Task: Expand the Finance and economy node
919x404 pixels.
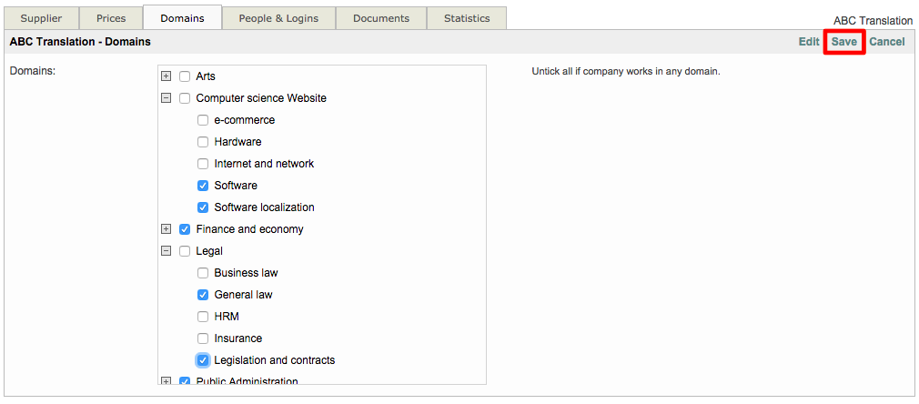Action: (x=166, y=229)
